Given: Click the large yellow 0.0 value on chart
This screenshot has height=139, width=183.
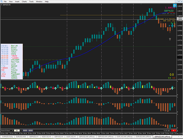Looking at the screenshot, I should 172,75.
